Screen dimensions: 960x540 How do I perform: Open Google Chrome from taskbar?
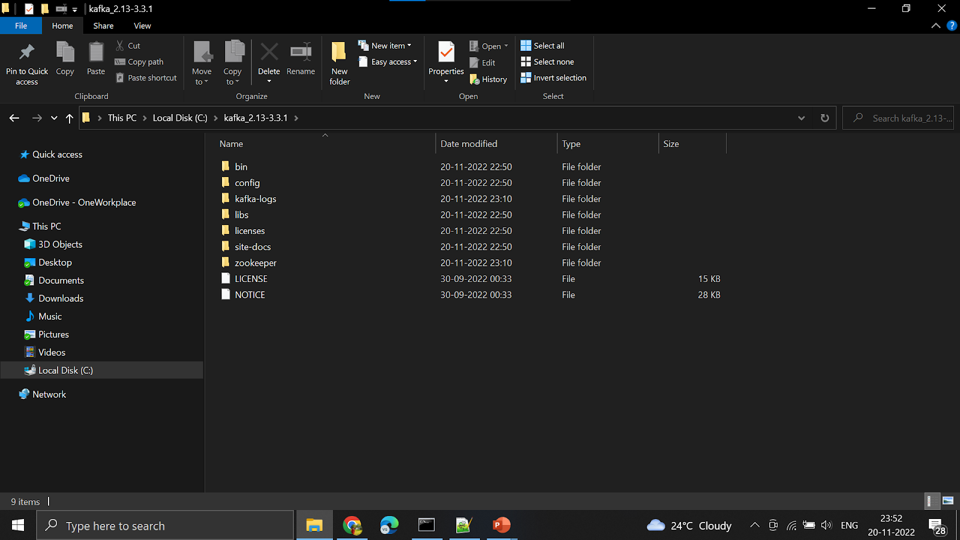(352, 526)
